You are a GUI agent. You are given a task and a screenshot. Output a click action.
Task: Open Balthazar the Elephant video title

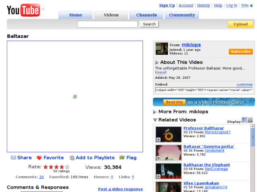point(206,165)
